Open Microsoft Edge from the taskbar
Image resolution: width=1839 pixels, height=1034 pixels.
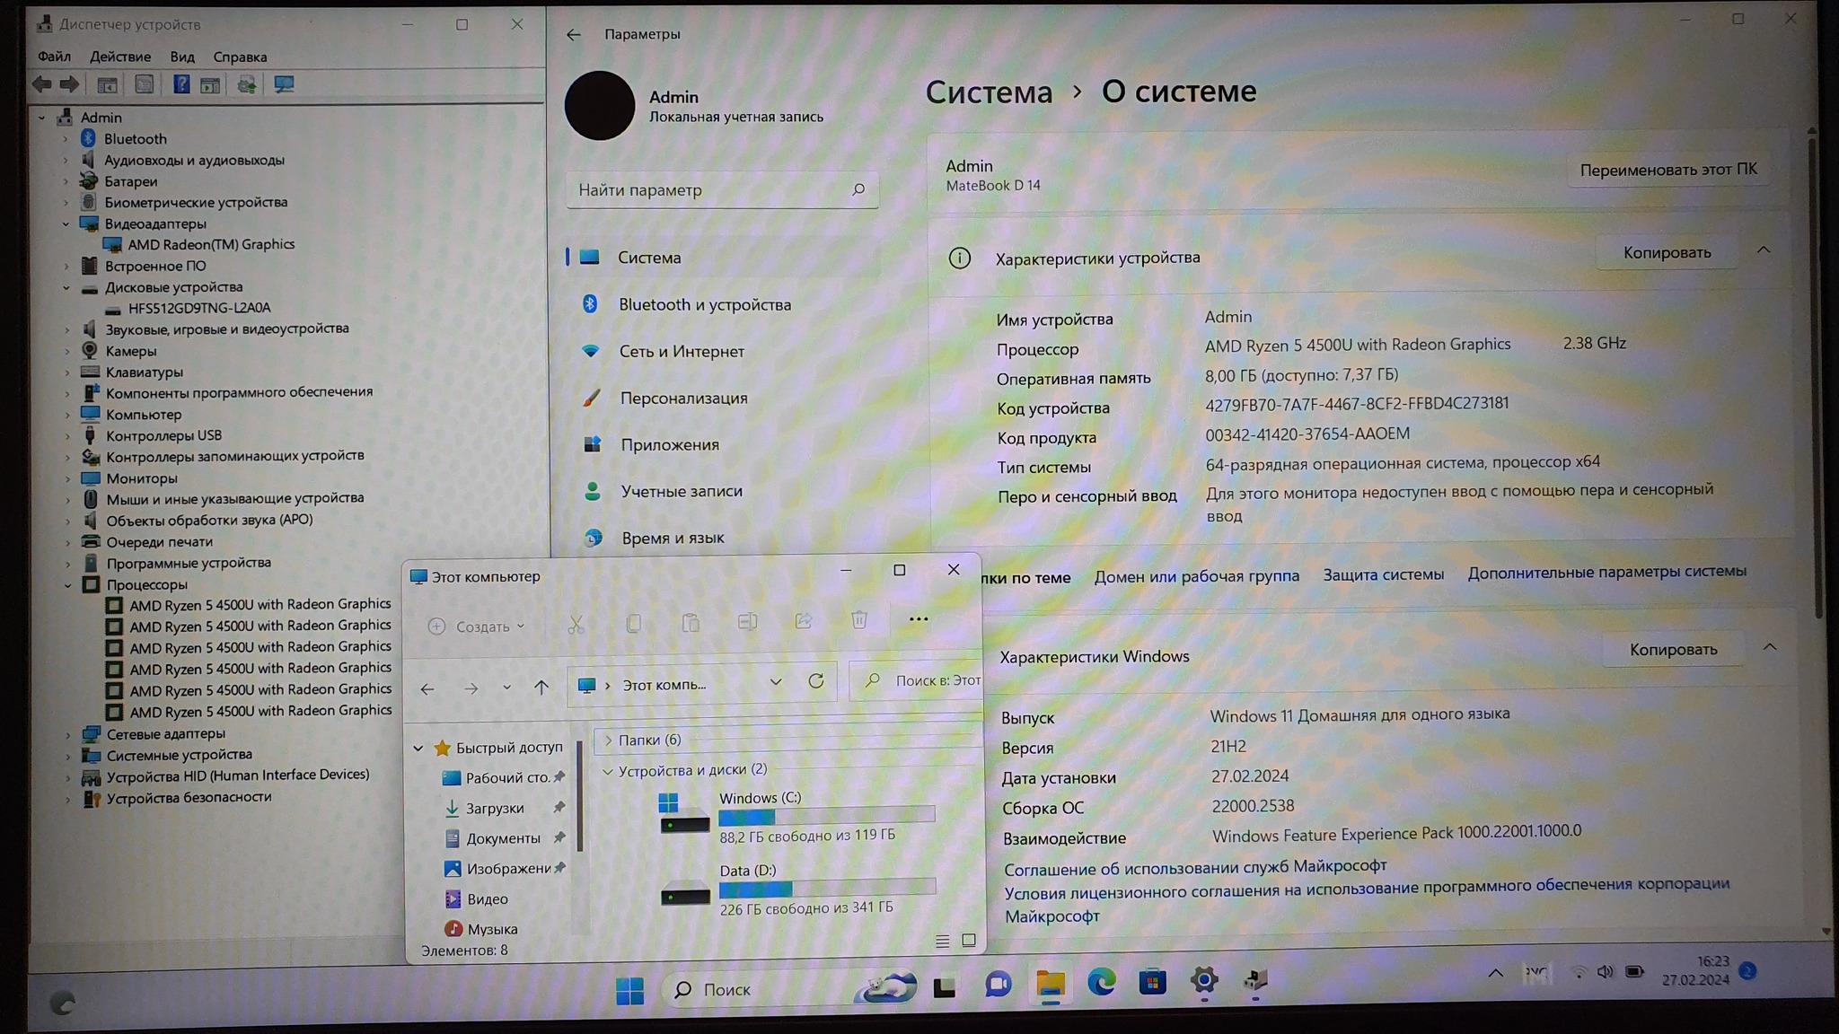pyautogui.click(x=1101, y=983)
